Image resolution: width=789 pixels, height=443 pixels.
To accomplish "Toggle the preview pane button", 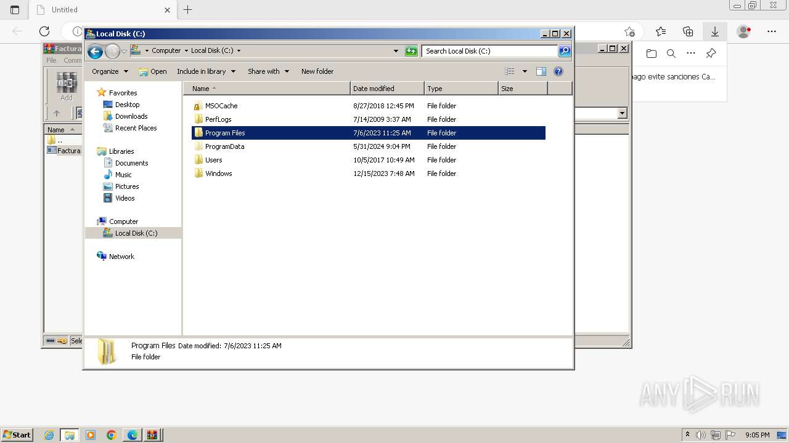I will (541, 71).
